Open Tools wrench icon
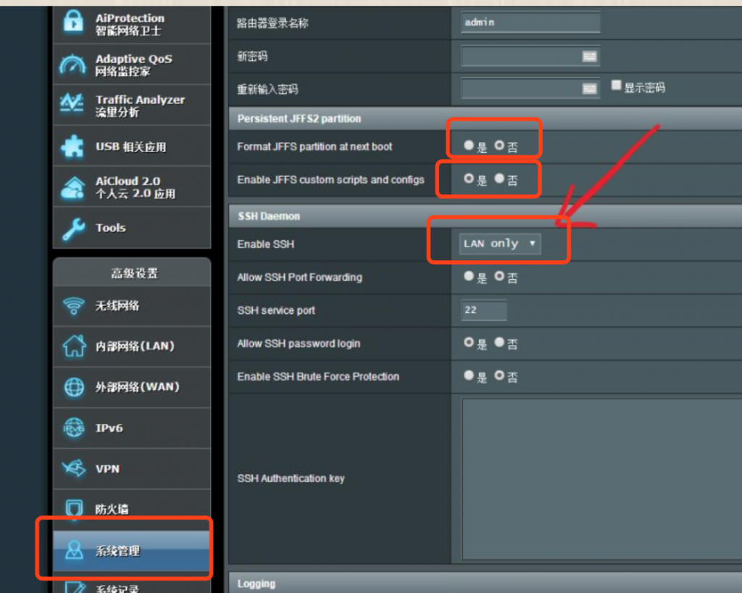The width and height of the screenshot is (742, 593). tap(73, 228)
